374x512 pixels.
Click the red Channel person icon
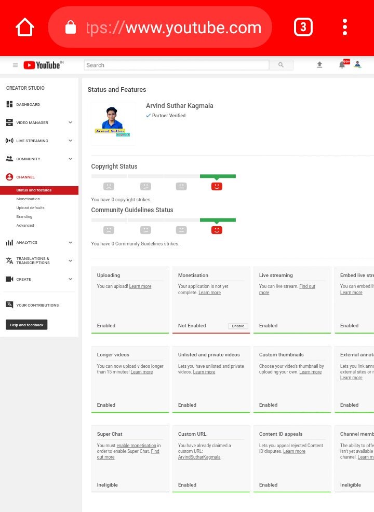[9, 177]
